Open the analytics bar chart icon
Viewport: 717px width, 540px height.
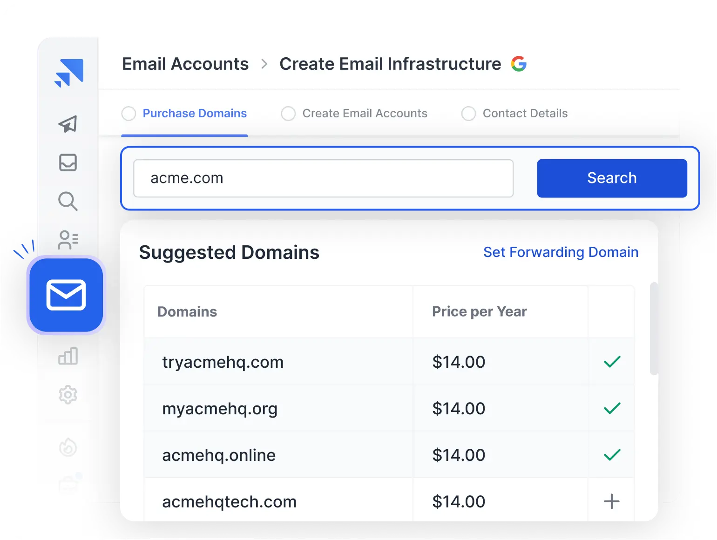pos(68,356)
